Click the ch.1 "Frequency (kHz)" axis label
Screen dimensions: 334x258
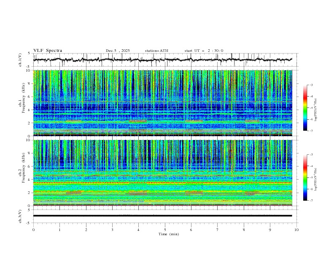(23, 98)
